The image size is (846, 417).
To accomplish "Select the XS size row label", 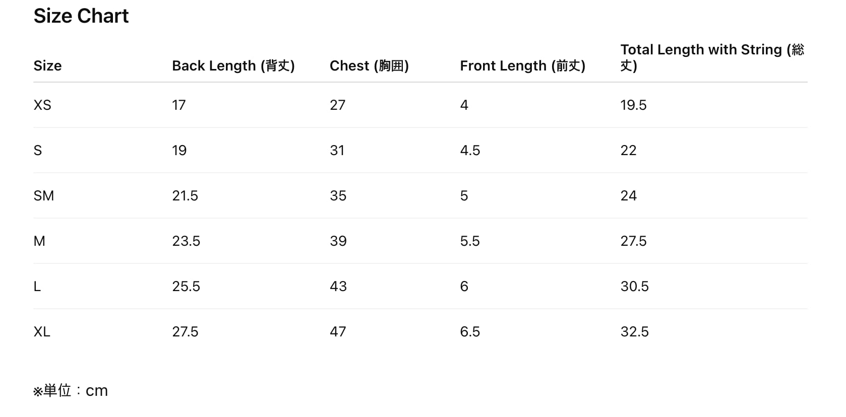I will (42, 105).
